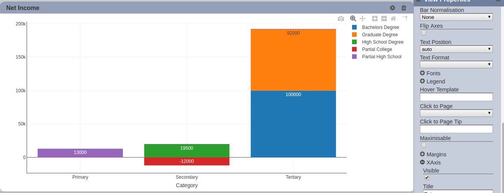Enable the Maximisable checkbox
The height and width of the screenshot is (193, 504).
coord(424,146)
